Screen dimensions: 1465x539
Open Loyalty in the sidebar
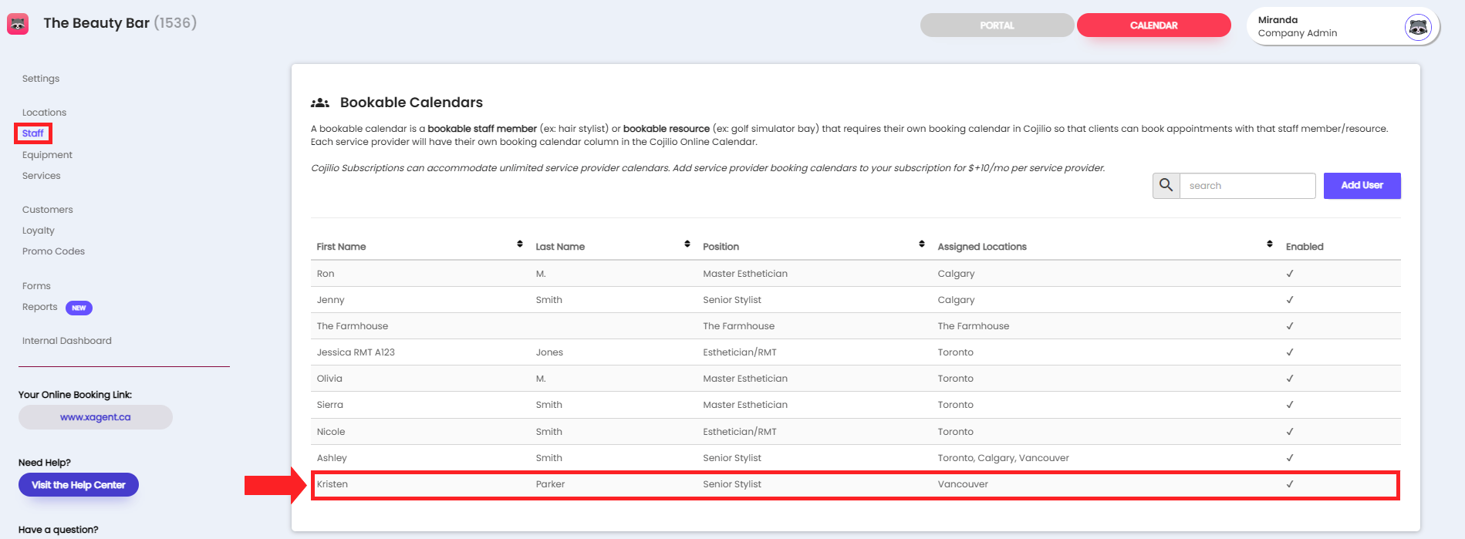click(x=39, y=231)
